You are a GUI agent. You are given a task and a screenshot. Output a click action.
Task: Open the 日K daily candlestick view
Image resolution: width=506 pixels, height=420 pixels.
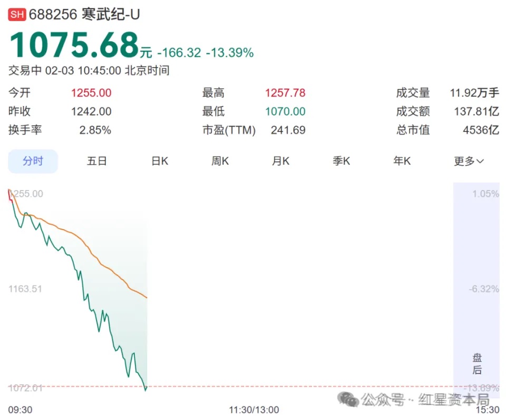(159, 161)
